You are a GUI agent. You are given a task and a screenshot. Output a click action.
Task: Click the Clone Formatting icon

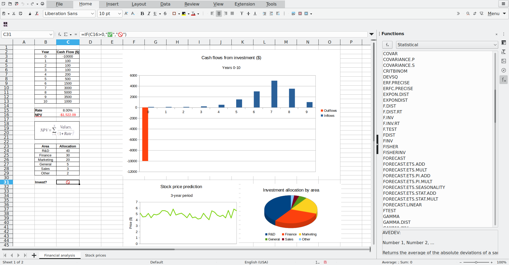pyautogui.click(x=30, y=13)
